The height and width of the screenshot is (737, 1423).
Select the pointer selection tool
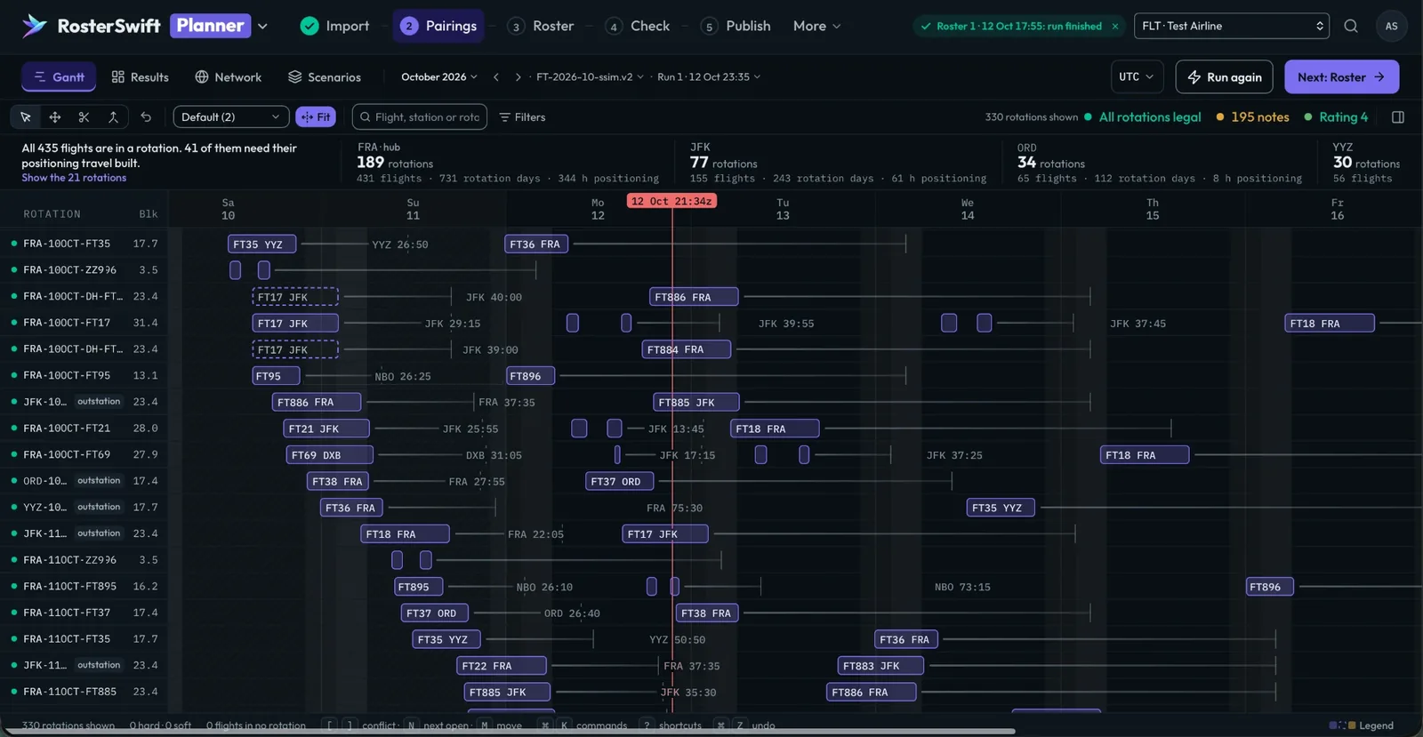coord(26,116)
